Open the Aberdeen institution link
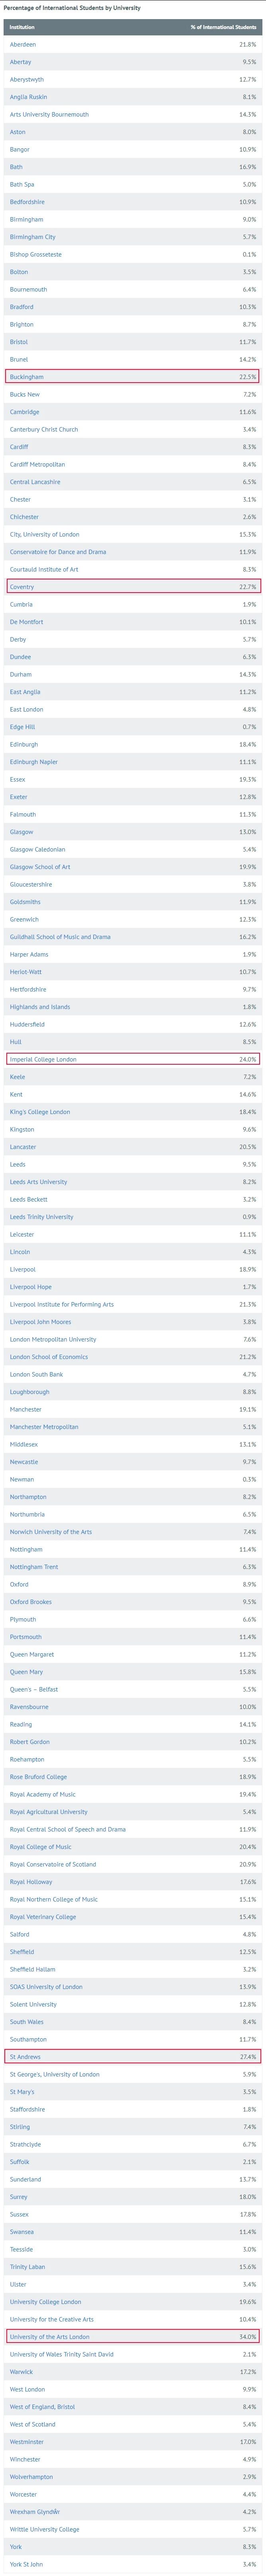The image size is (266, 2576). point(23,45)
